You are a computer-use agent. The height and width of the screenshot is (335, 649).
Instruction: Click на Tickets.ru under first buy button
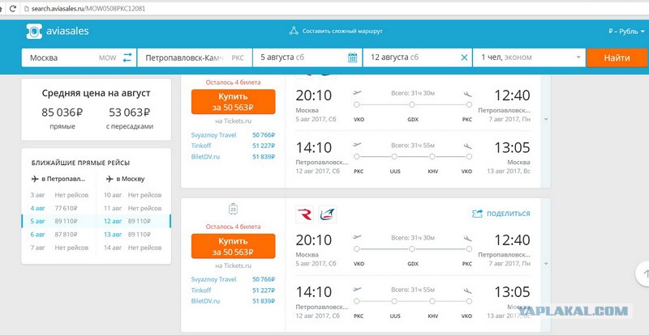coord(233,121)
